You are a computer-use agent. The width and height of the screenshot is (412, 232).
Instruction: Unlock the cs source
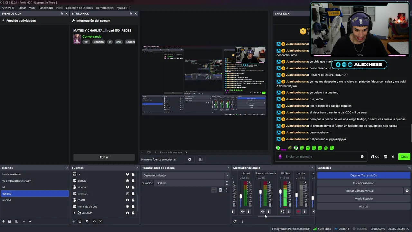pyautogui.click(x=133, y=174)
